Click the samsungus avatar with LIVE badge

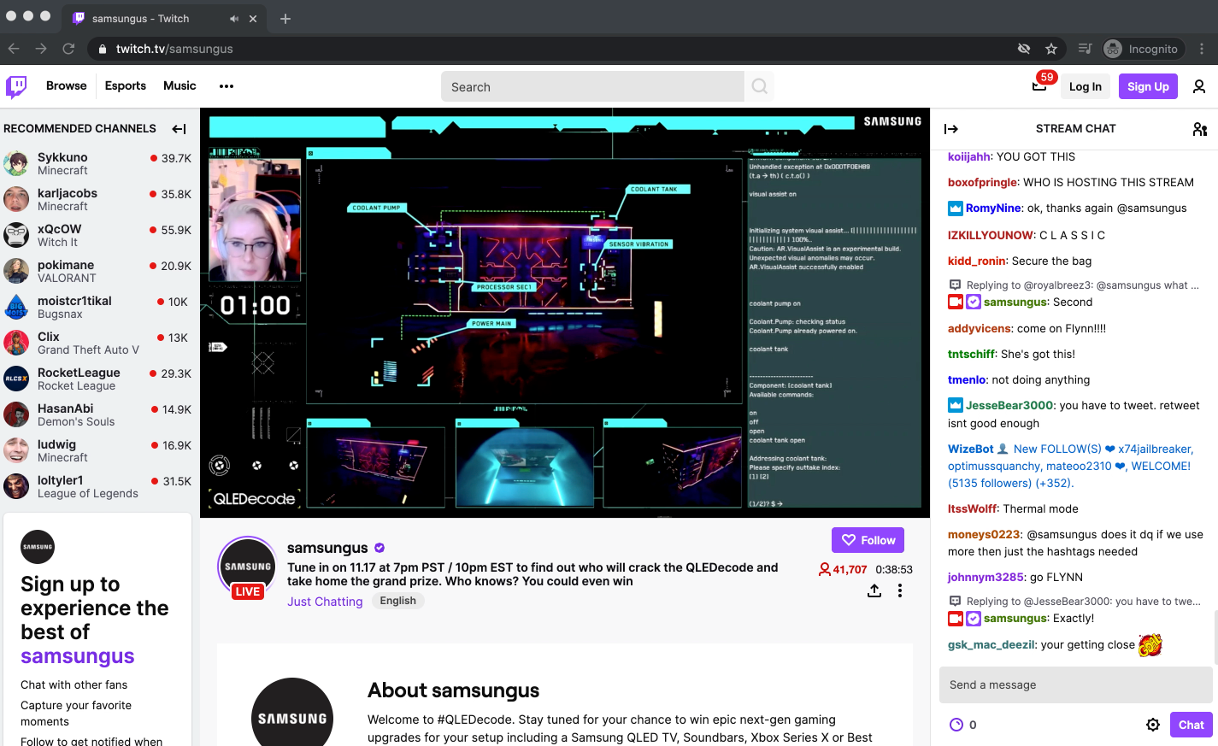(x=247, y=567)
